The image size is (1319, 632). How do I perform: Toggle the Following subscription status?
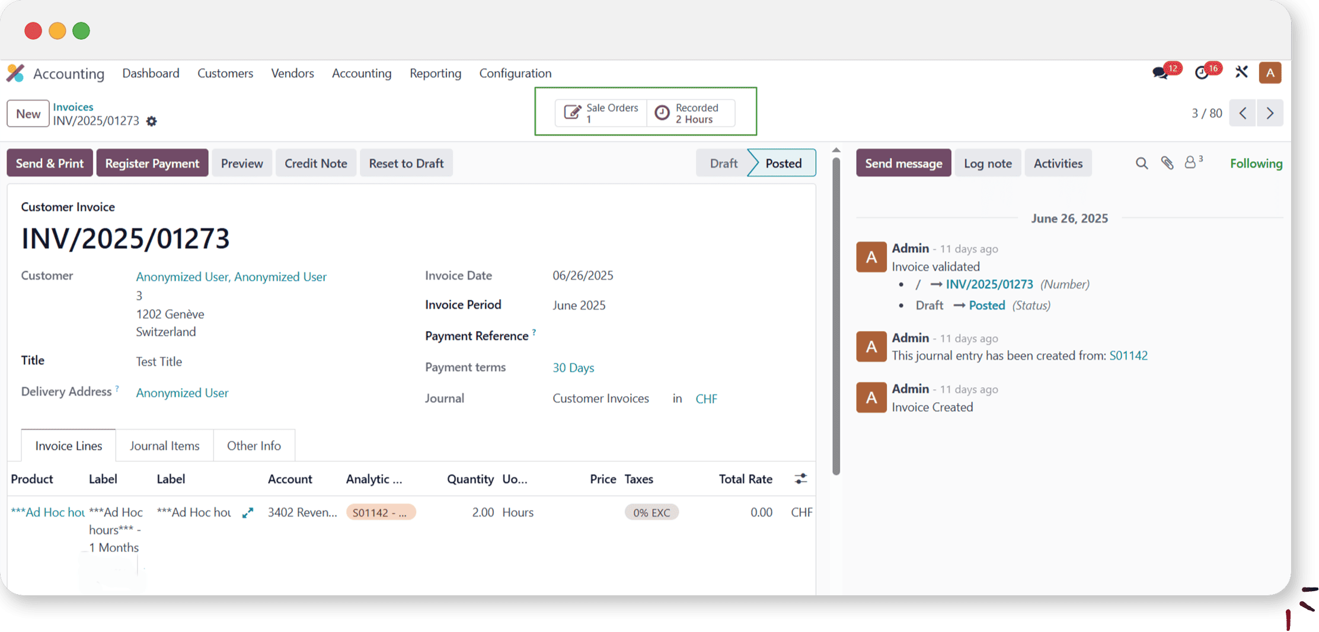[x=1256, y=163]
